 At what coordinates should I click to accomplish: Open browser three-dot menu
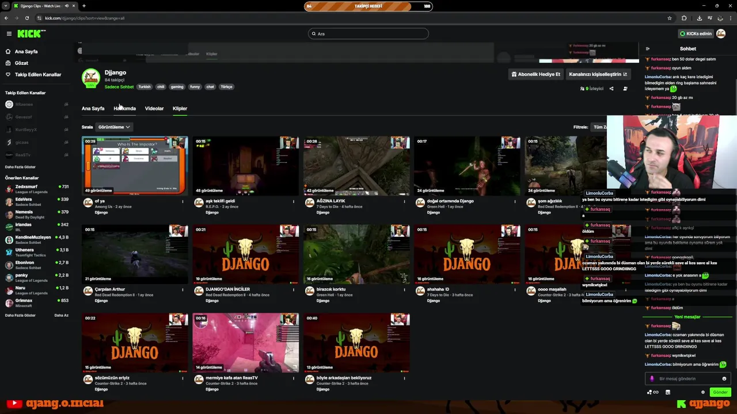tap(730, 18)
